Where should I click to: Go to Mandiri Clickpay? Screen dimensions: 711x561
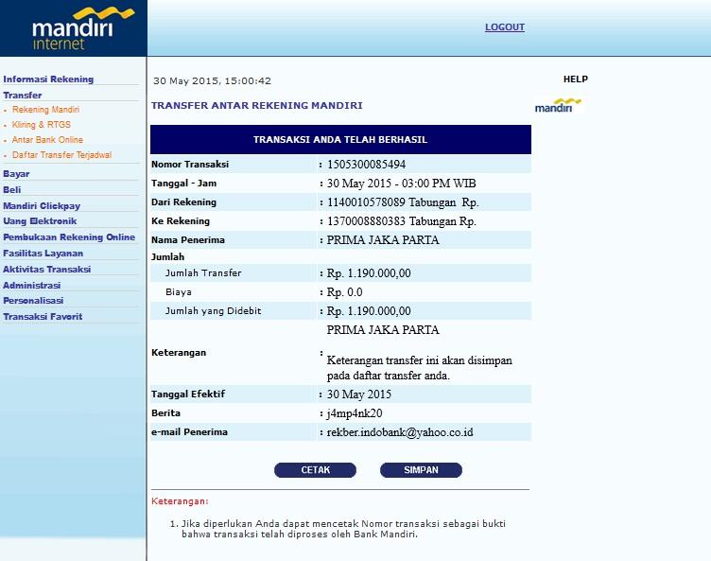pos(42,205)
